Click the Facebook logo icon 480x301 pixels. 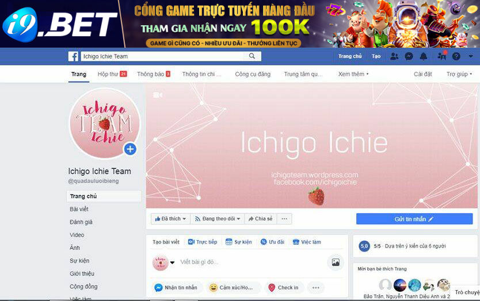click(73, 56)
